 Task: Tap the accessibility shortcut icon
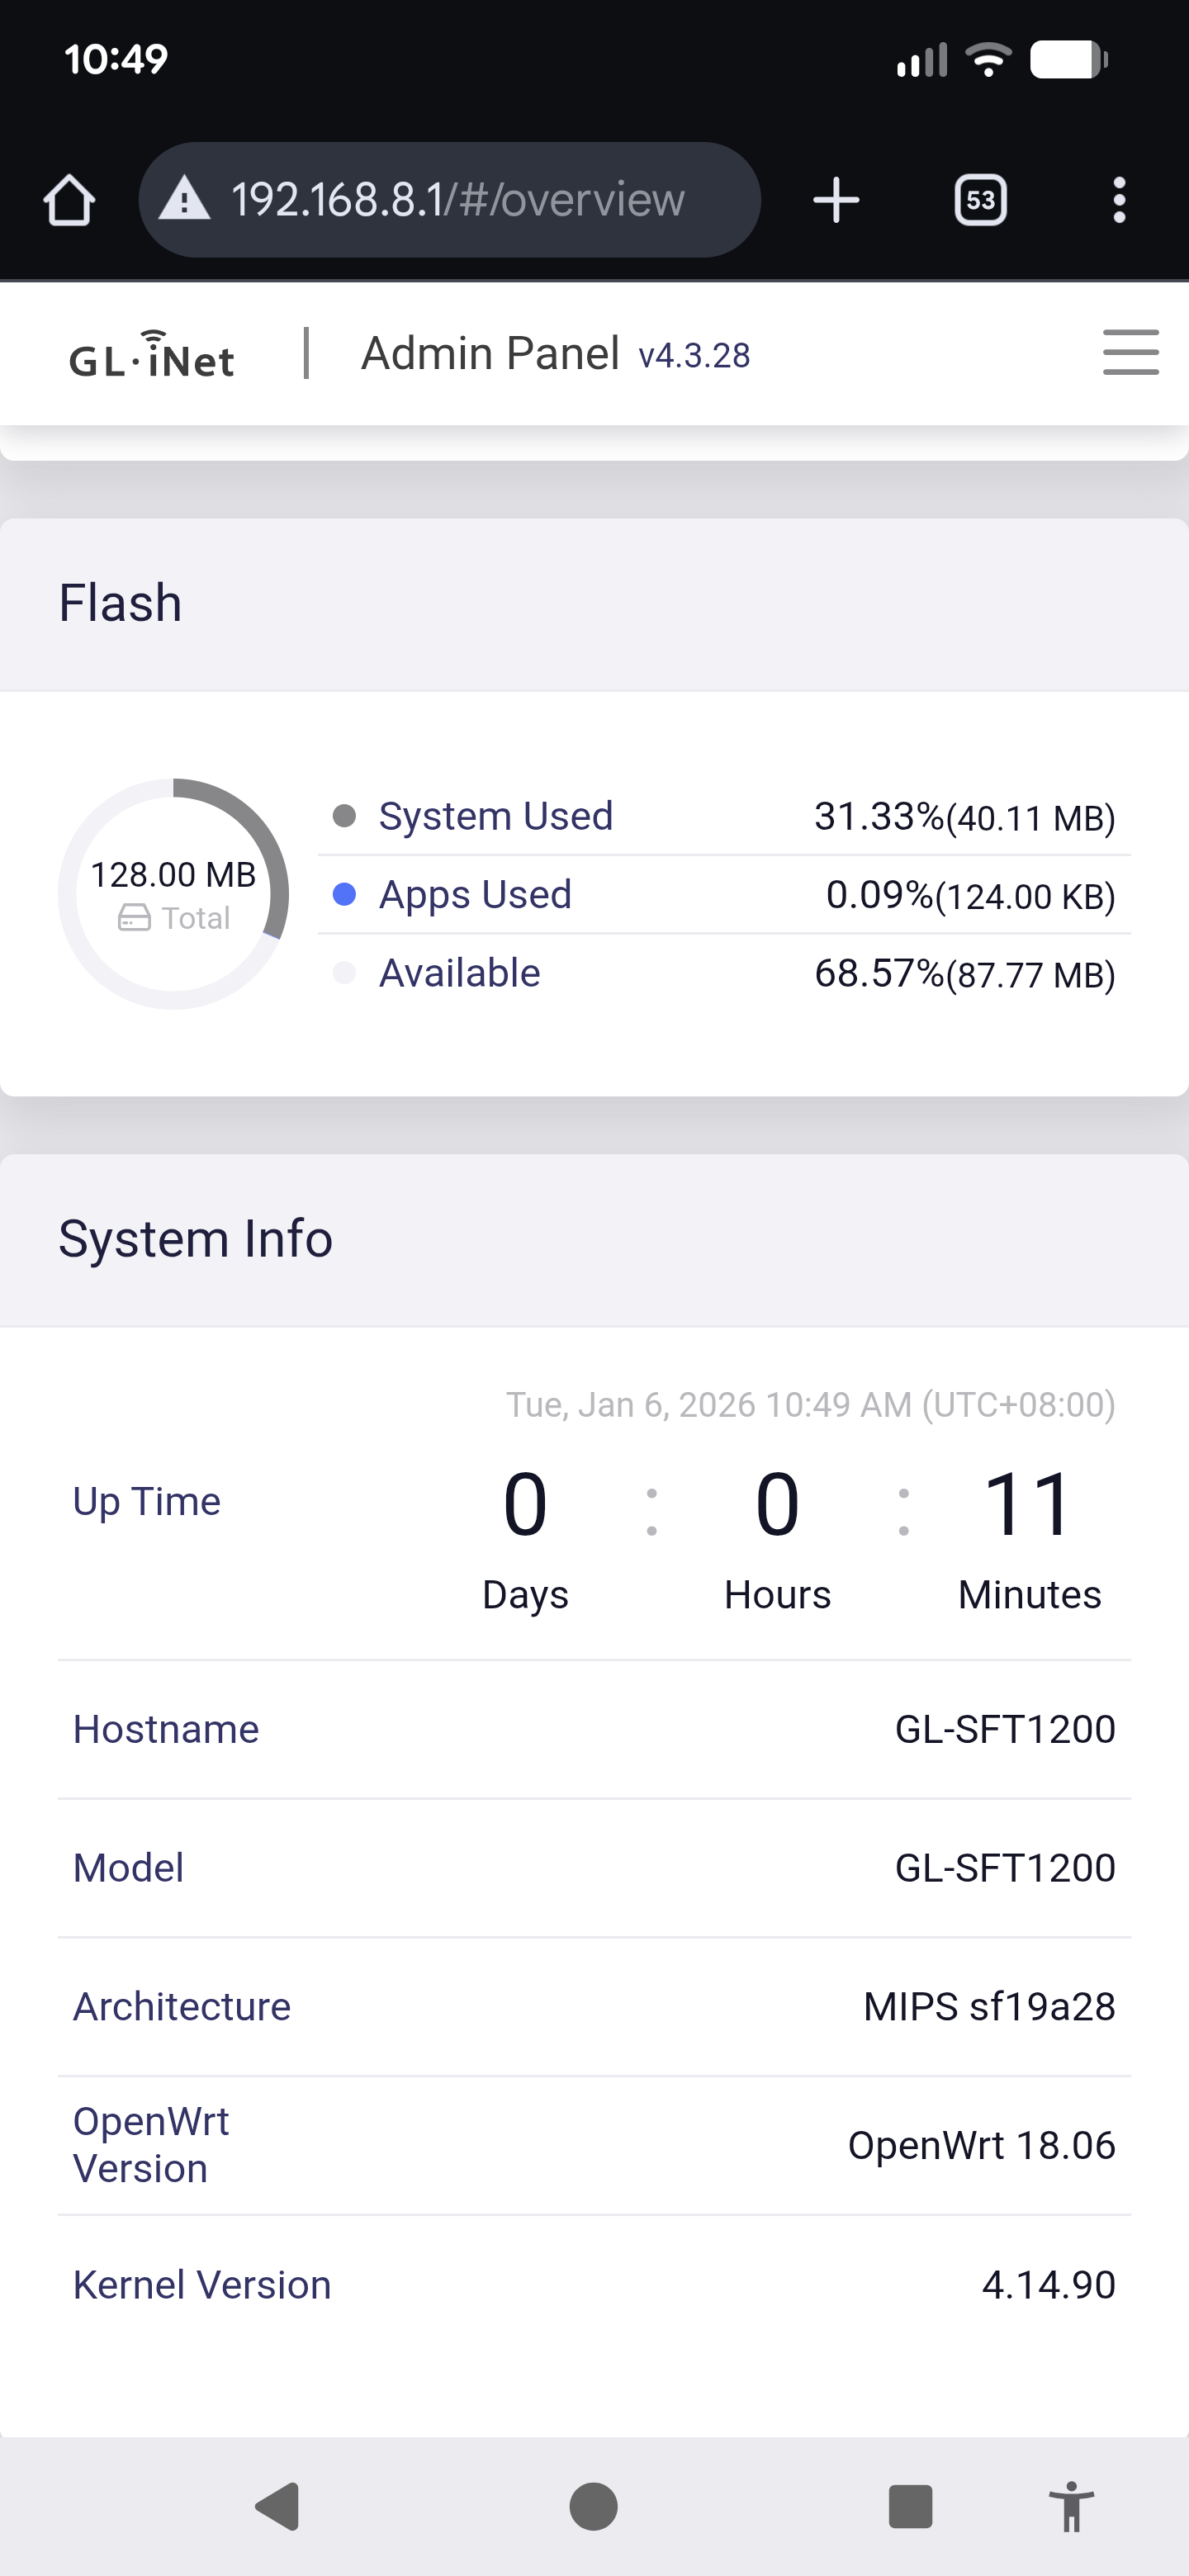[1071, 2506]
